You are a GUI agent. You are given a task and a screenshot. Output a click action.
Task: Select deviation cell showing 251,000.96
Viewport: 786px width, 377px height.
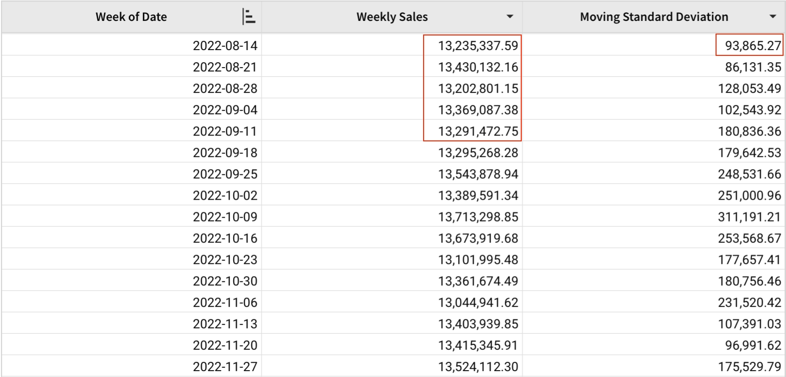(749, 195)
